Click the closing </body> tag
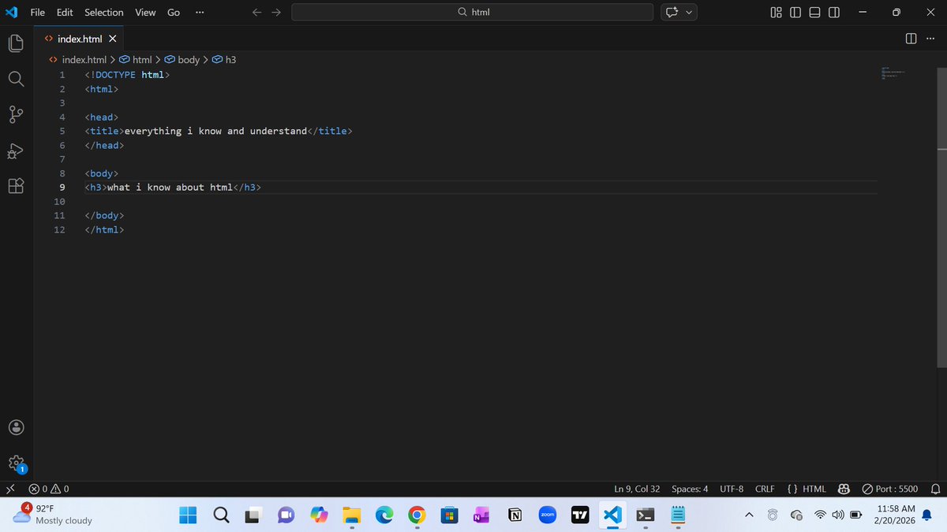The image size is (947, 532). (x=104, y=216)
